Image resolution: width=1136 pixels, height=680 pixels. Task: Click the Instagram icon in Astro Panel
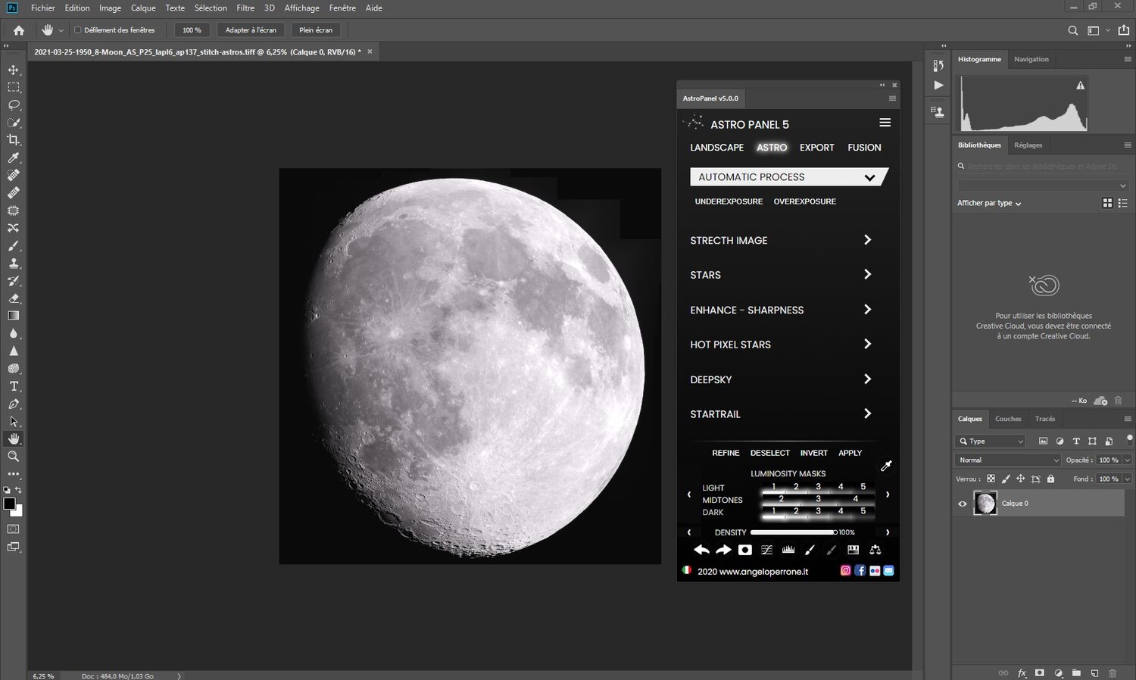point(845,571)
